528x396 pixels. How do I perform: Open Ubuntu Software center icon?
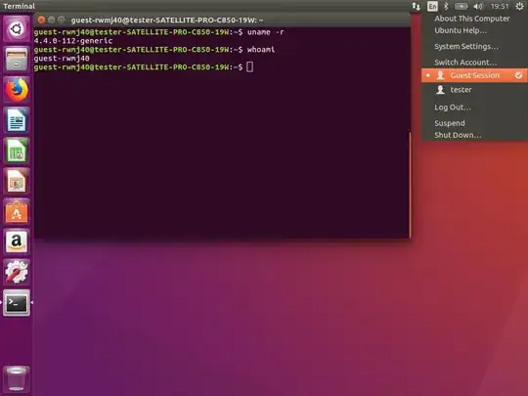pos(17,211)
